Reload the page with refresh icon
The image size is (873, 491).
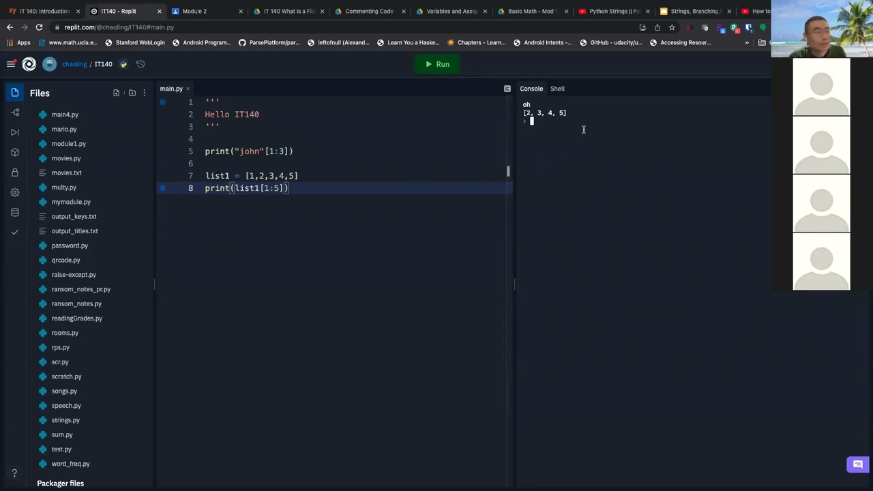39,27
